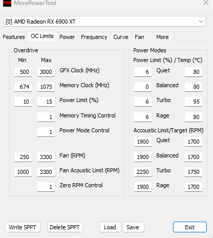Image resolution: width=213 pixels, height=238 pixels.
Task: Close the MorePowerTool window
Action: point(206,3)
